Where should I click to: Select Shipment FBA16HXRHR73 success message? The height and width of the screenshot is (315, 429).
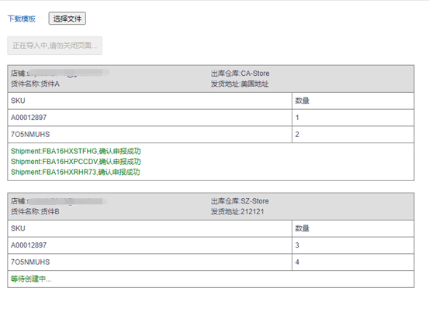[x=75, y=172]
